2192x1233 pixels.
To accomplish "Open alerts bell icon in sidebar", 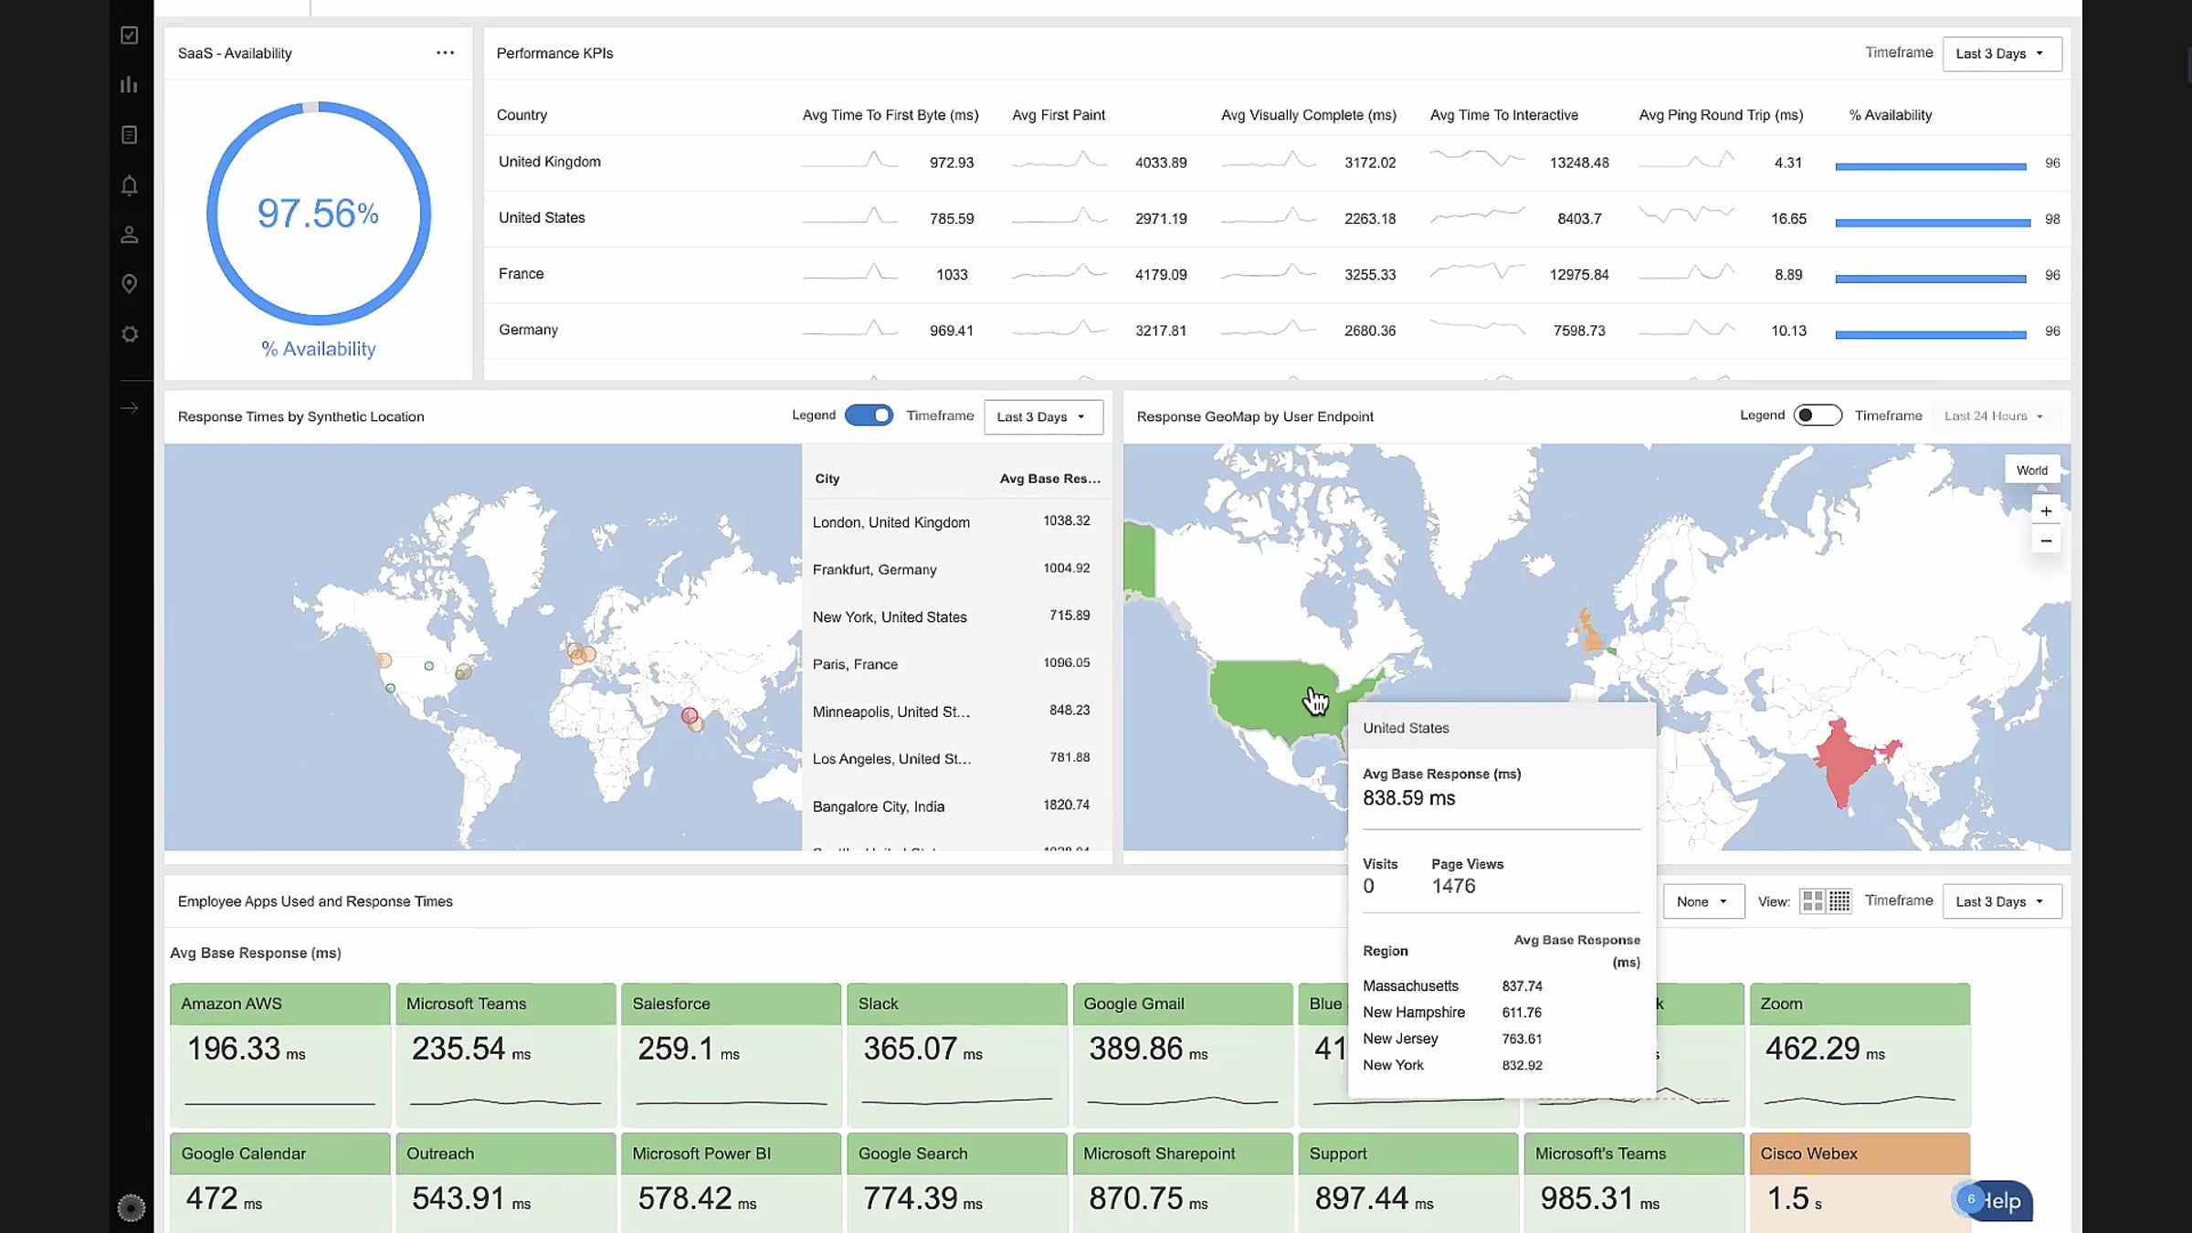I will pos(130,185).
